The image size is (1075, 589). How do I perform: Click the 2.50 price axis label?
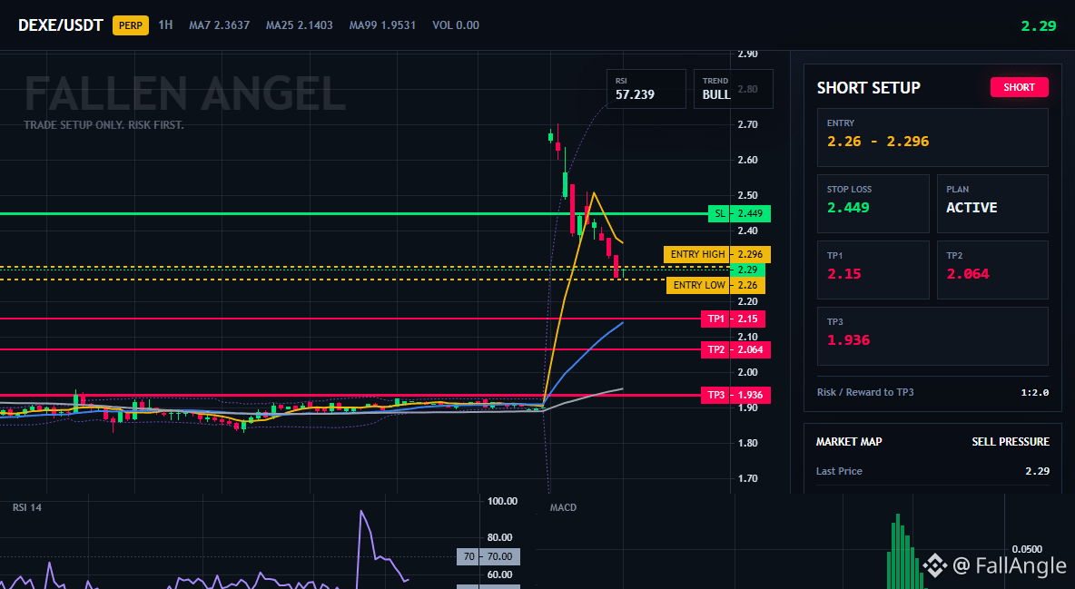point(747,195)
